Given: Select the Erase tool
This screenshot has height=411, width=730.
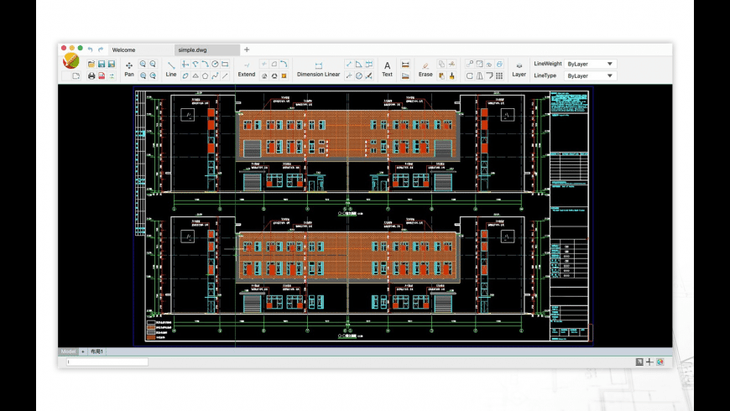Looking at the screenshot, I should tap(425, 69).
